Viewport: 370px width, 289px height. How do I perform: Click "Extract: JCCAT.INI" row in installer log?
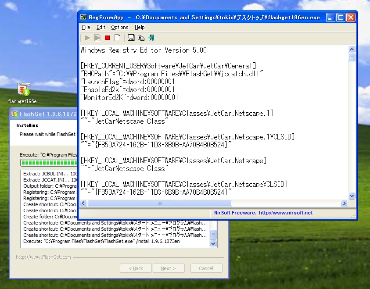[50, 180]
